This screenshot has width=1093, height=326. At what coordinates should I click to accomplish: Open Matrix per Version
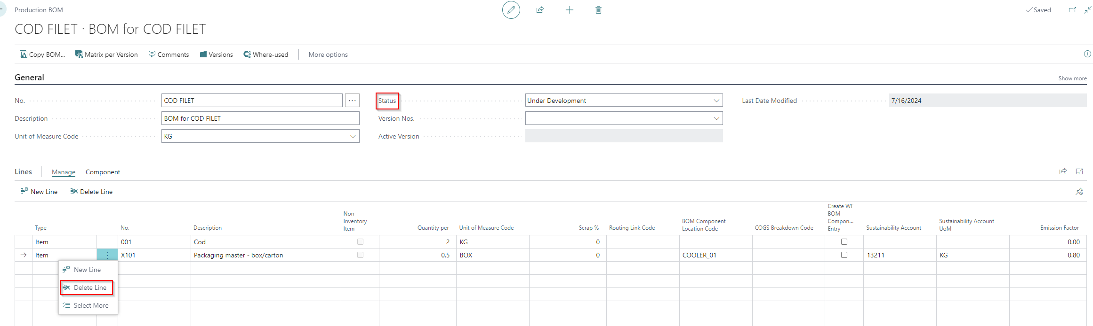click(x=106, y=54)
